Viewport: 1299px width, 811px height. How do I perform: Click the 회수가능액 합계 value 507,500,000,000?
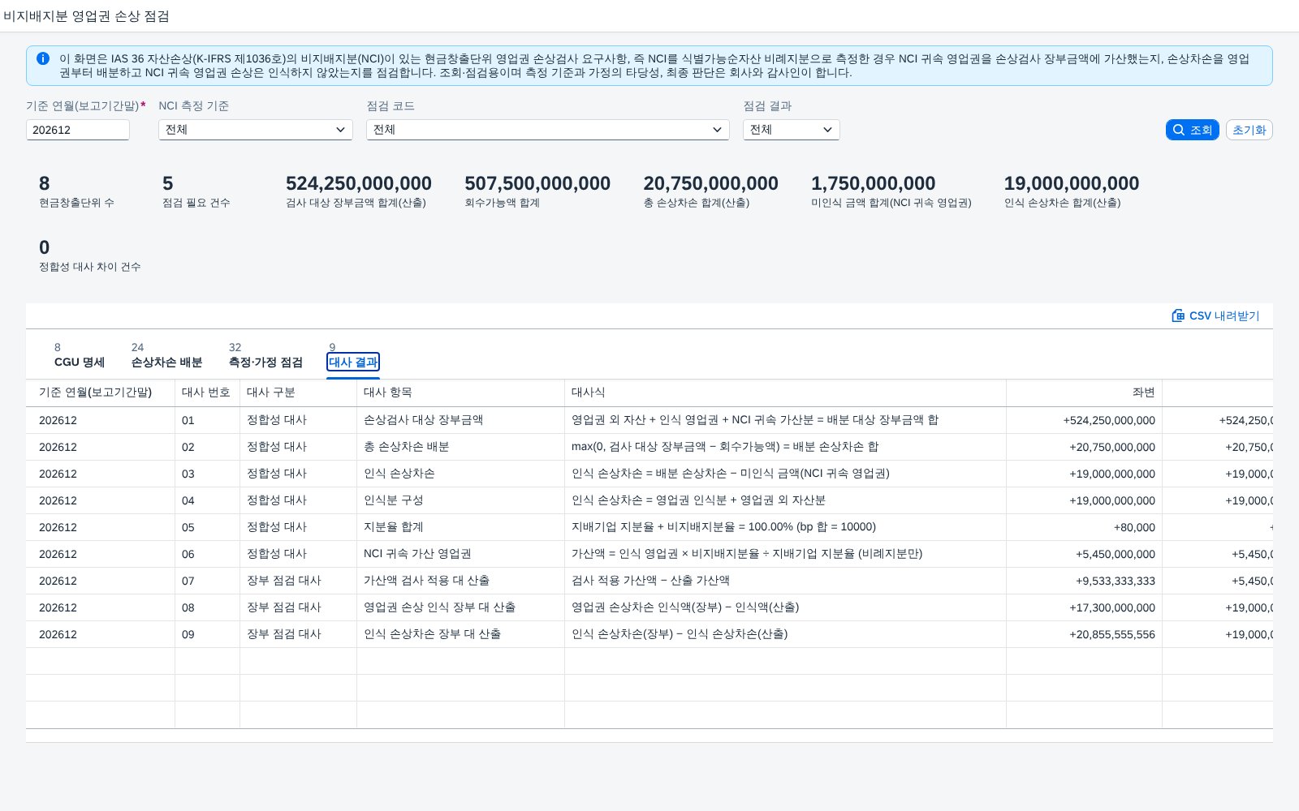tap(537, 183)
